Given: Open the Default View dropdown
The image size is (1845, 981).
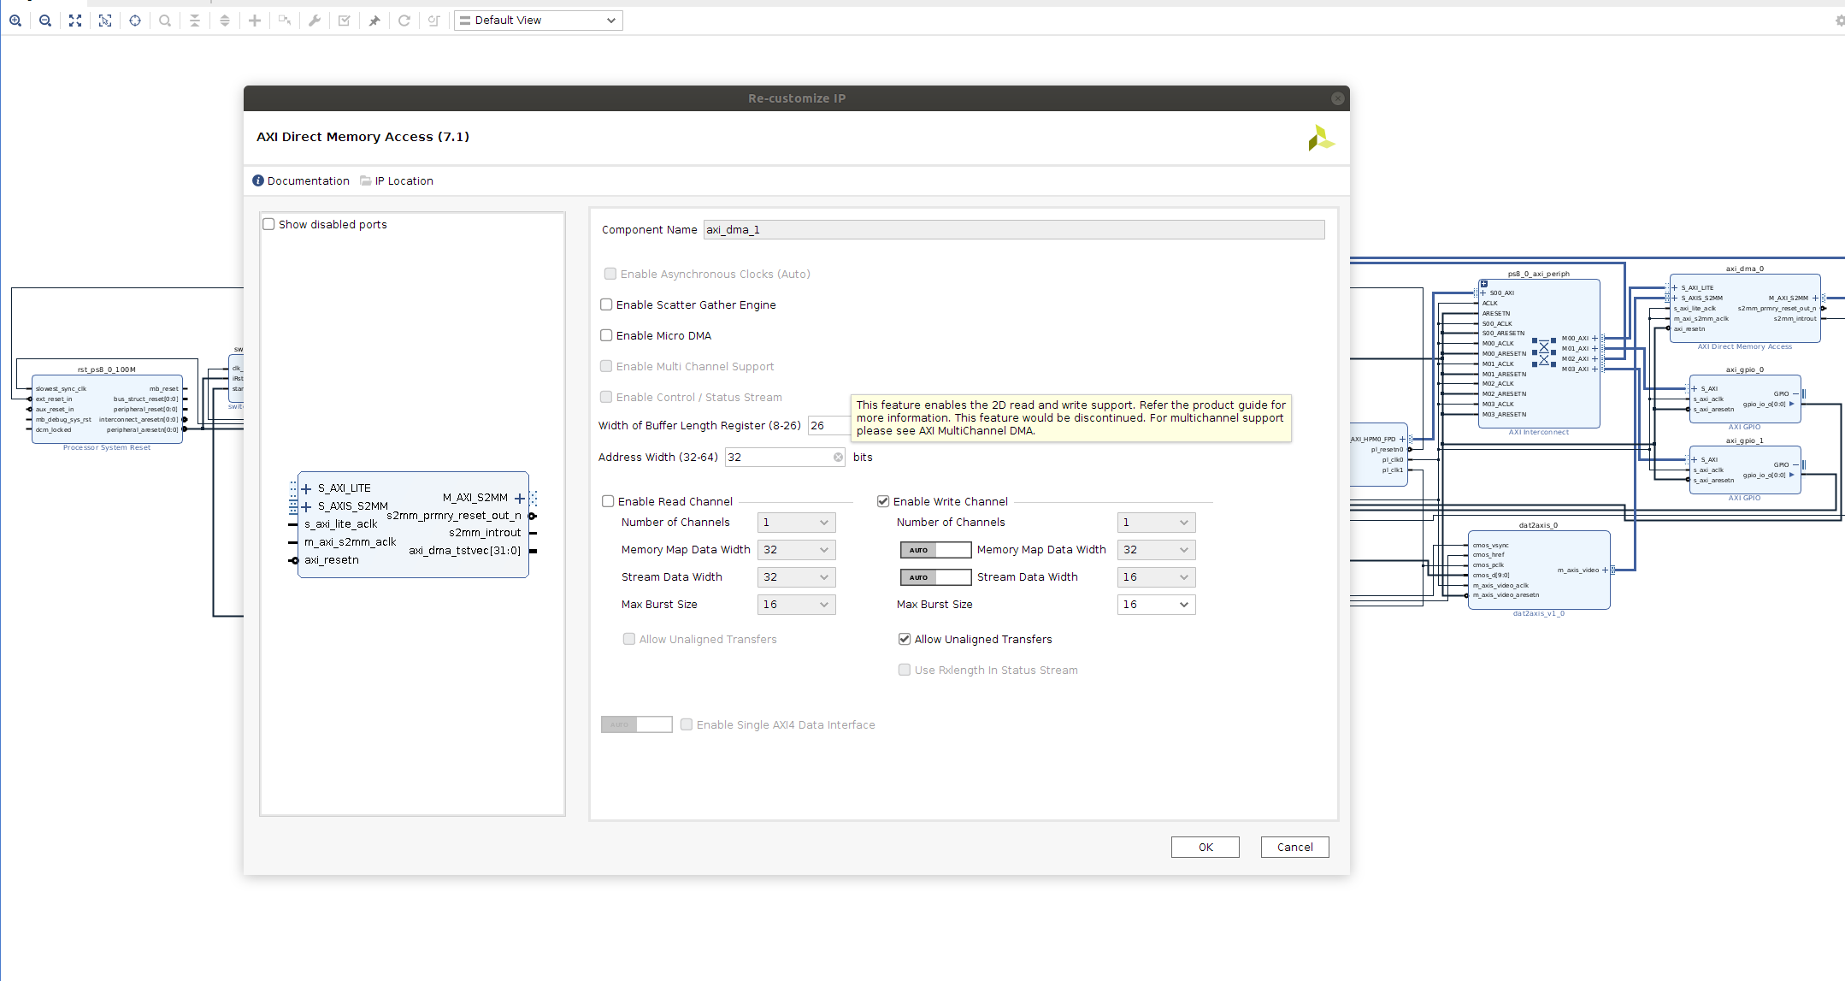Looking at the screenshot, I should point(538,21).
